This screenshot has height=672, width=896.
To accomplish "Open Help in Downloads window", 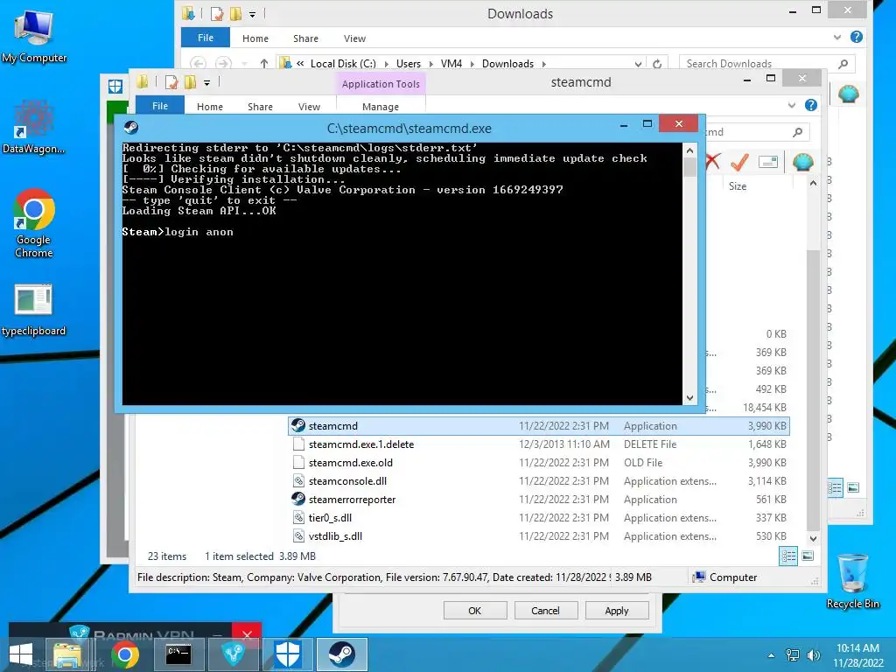I will (856, 37).
